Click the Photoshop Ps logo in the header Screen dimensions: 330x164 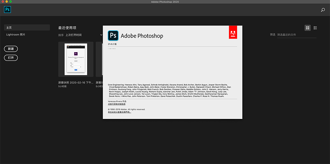point(7,10)
